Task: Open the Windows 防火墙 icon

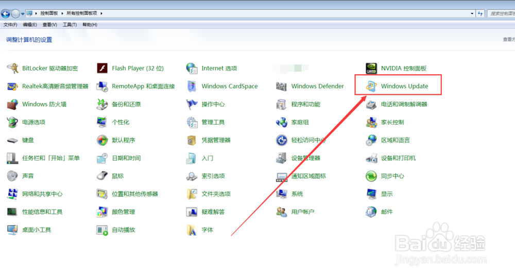Action: [x=12, y=105]
